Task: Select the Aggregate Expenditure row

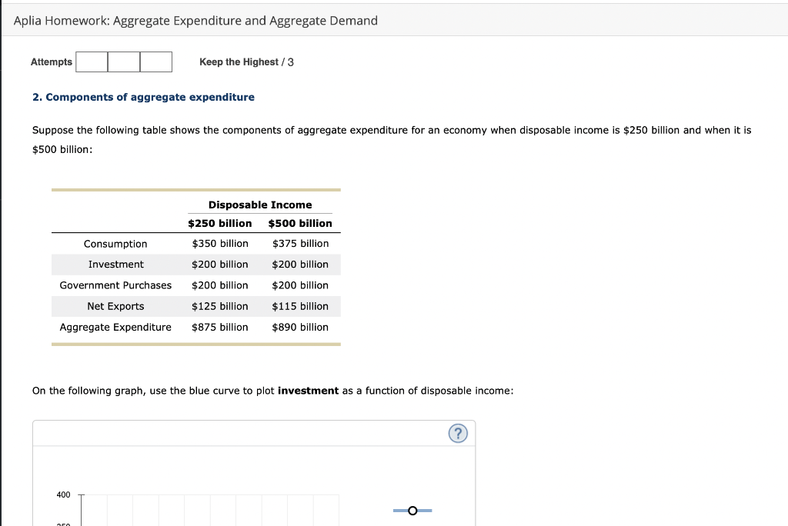Action: 115,327
